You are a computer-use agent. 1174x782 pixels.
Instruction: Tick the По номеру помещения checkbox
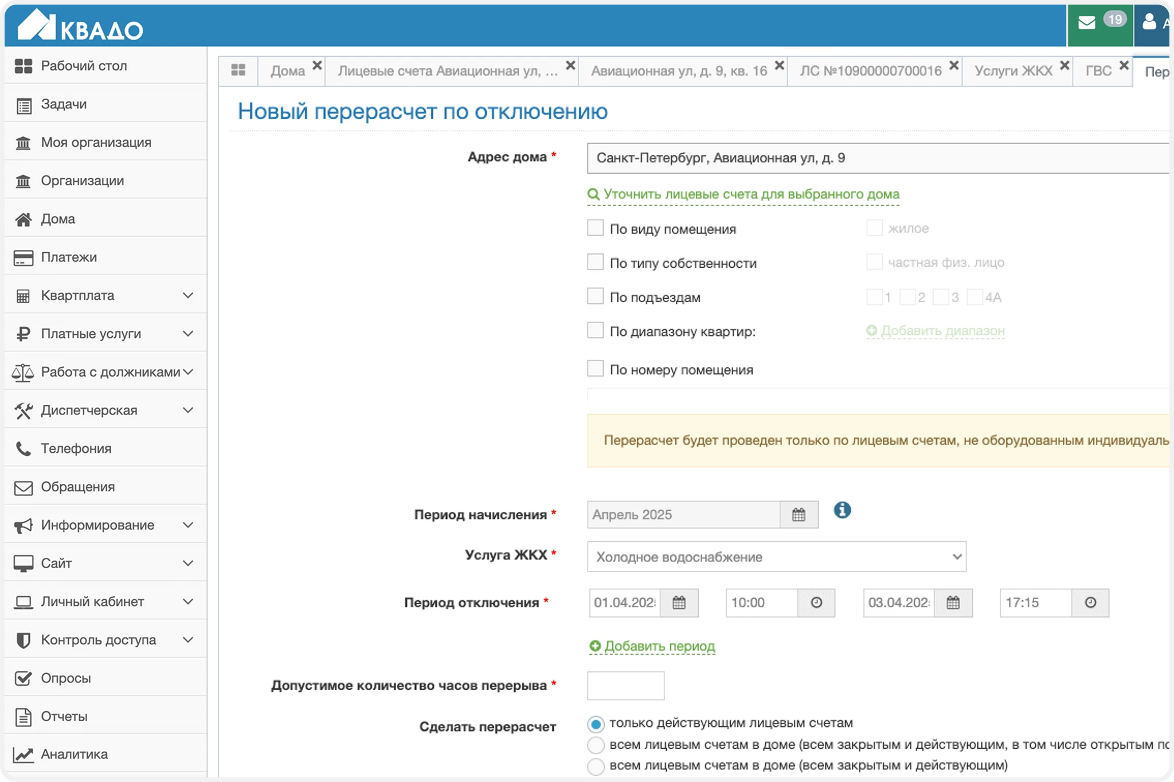(596, 369)
